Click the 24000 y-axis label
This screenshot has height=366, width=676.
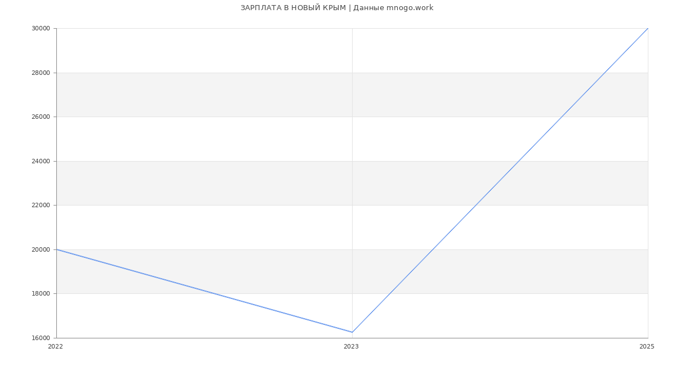click(41, 161)
